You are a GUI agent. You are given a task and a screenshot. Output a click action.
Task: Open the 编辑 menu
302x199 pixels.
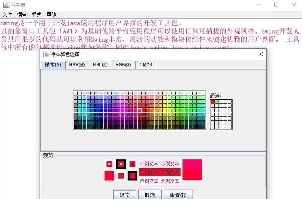coord(22,14)
